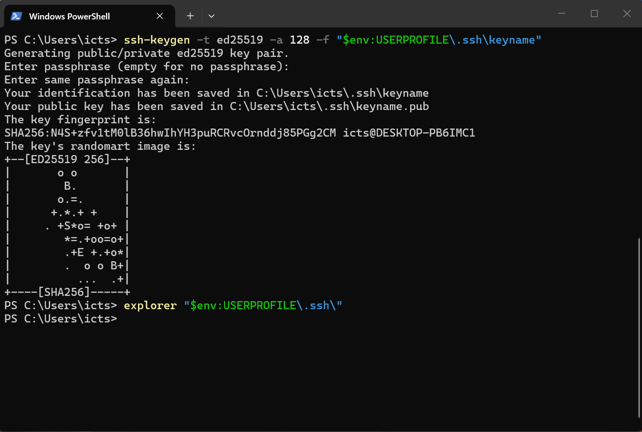Image resolution: width=642 pixels, height=432 pixels.
Task: Minimize the terminal window
Action: point(562,14)
